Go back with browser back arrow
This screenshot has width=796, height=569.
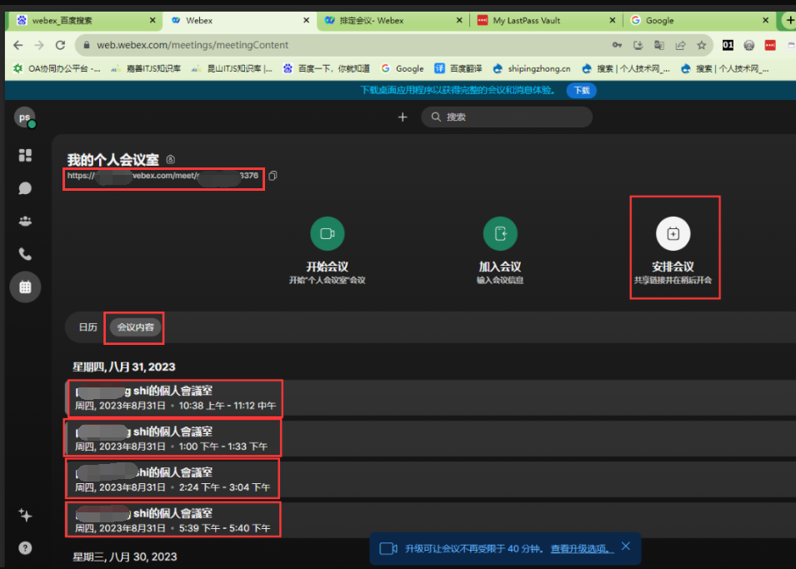(x=18, y=45)
